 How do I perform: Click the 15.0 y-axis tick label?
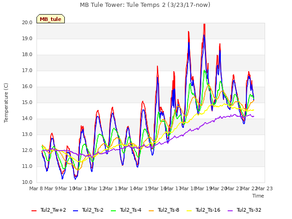[x=27, y=103]
